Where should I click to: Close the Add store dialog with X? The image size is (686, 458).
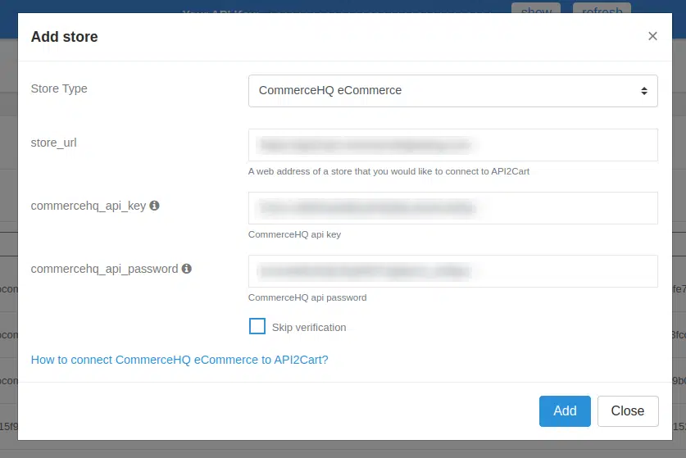pos(652,36)
